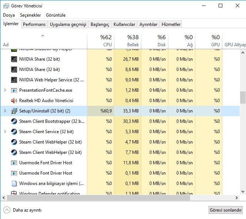246x219 pixels.
Task: Open the Görüntüle menu
Action: coord(56,15)
